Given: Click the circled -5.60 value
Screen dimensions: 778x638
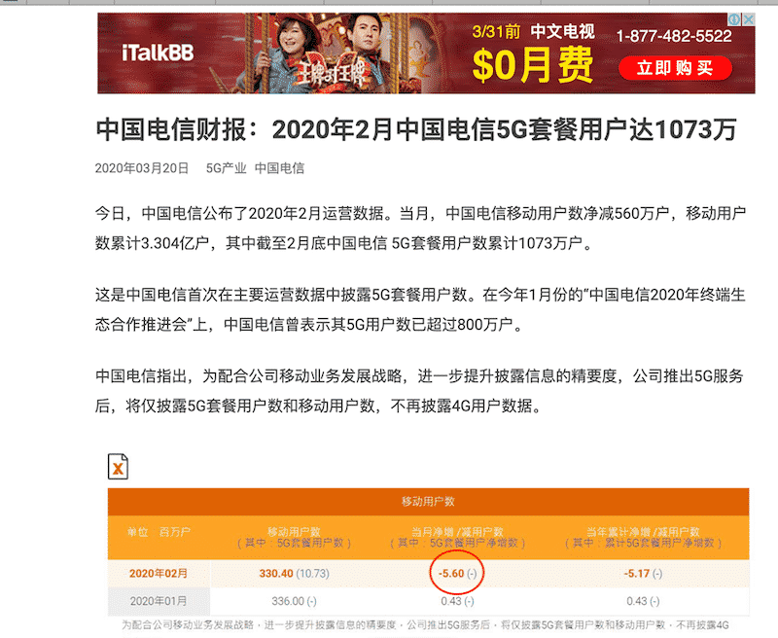Looking at the screenshot, I should [x=457, y=574].
